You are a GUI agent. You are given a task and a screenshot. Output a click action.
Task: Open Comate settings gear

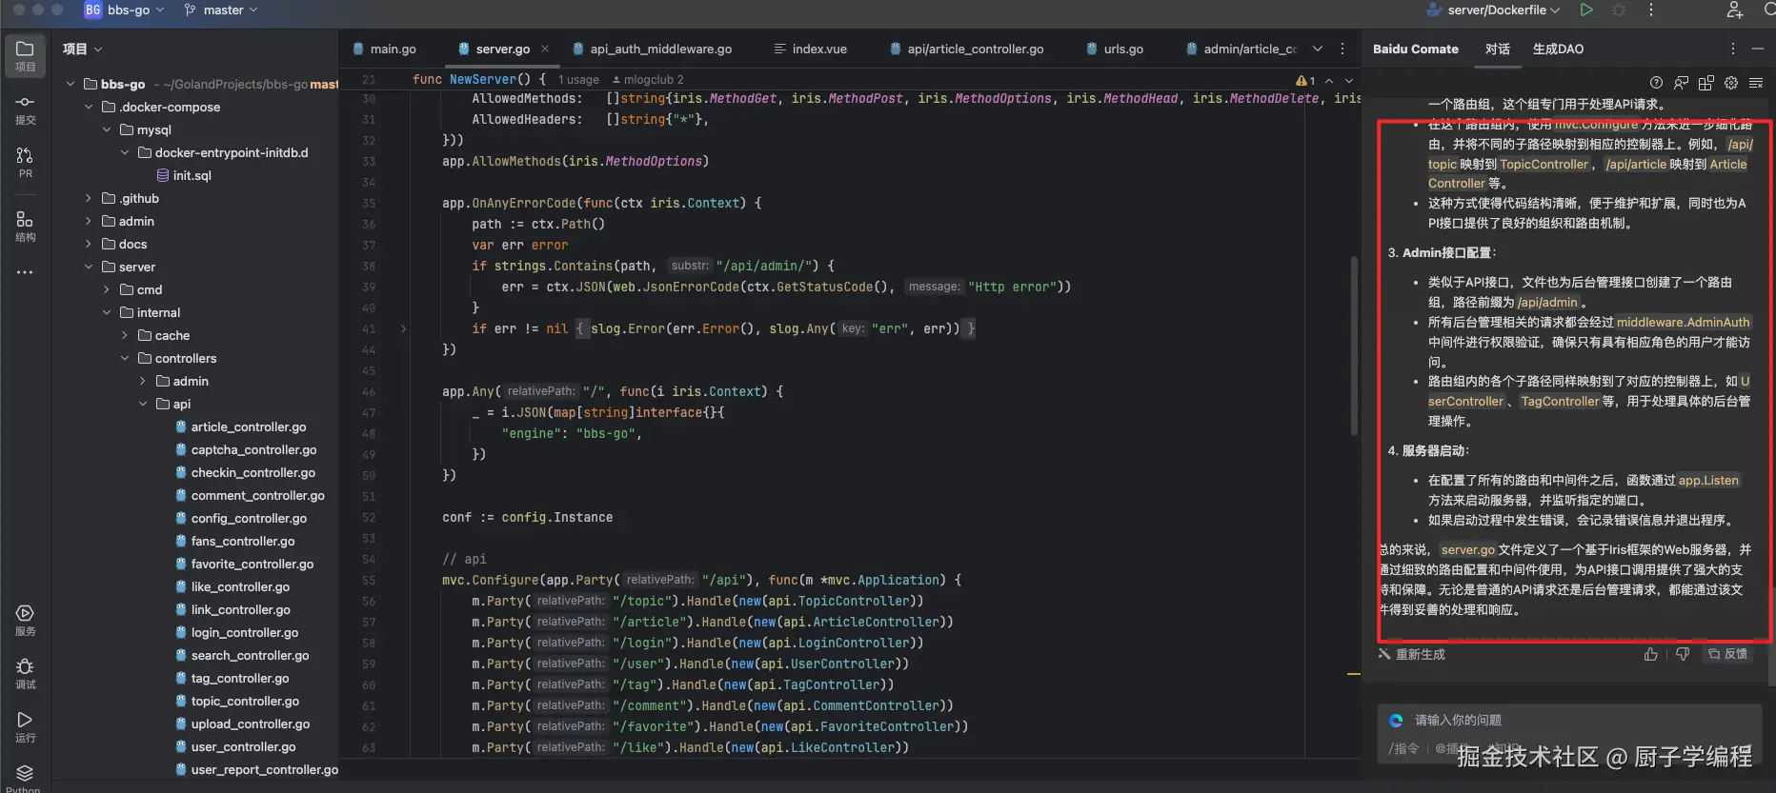click(1731, 83)
